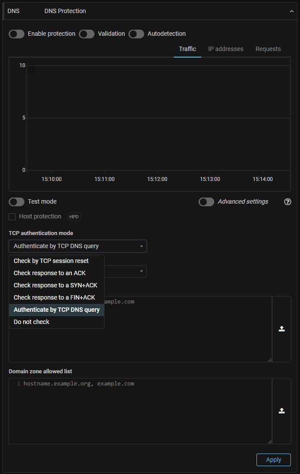Select Check by TCP session reset option
This screenshot has width=300, height=474.
[x=51, y=261]
